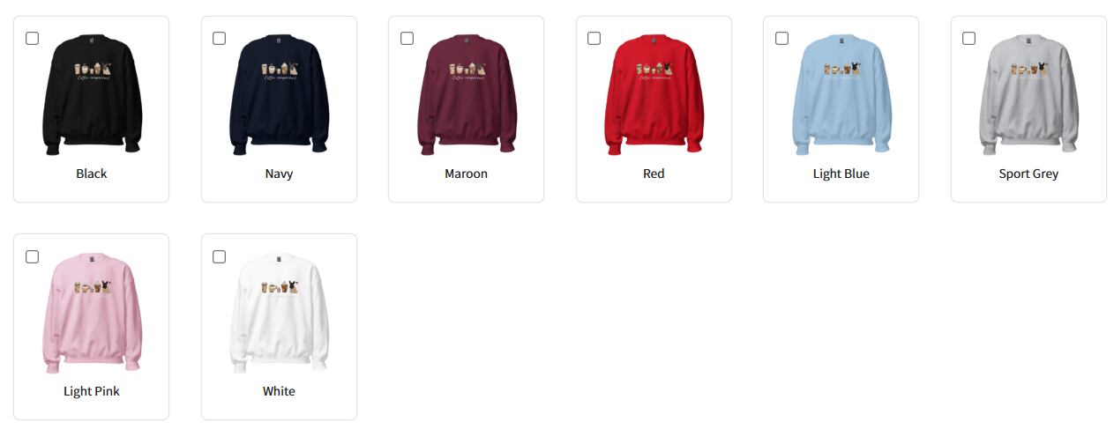Click the light blue sweatshirt image
The image size is (1114, 429).
[x=841, y=95]
